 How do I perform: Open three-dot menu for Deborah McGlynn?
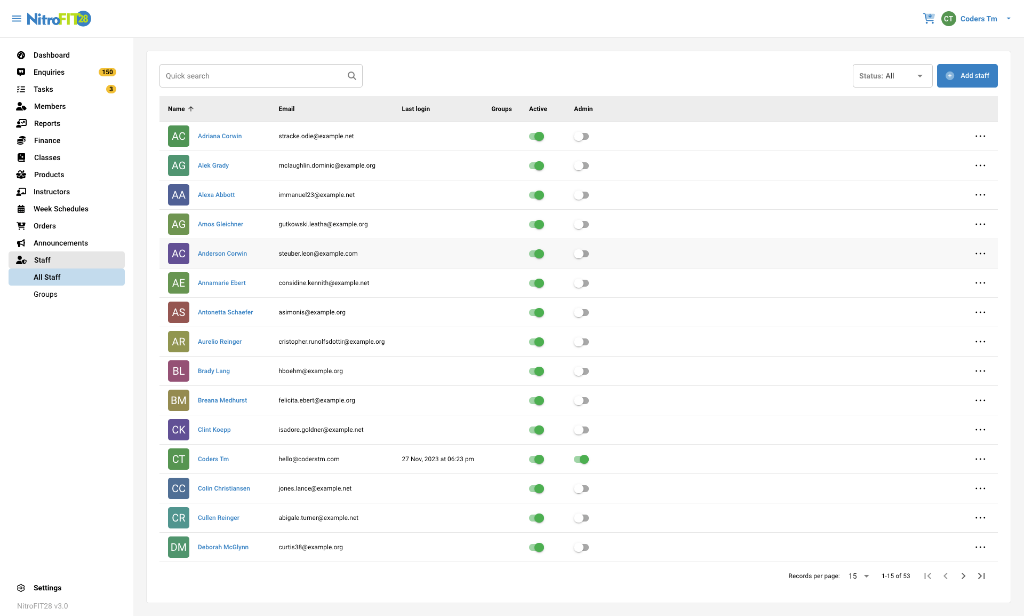click(980, 547)
